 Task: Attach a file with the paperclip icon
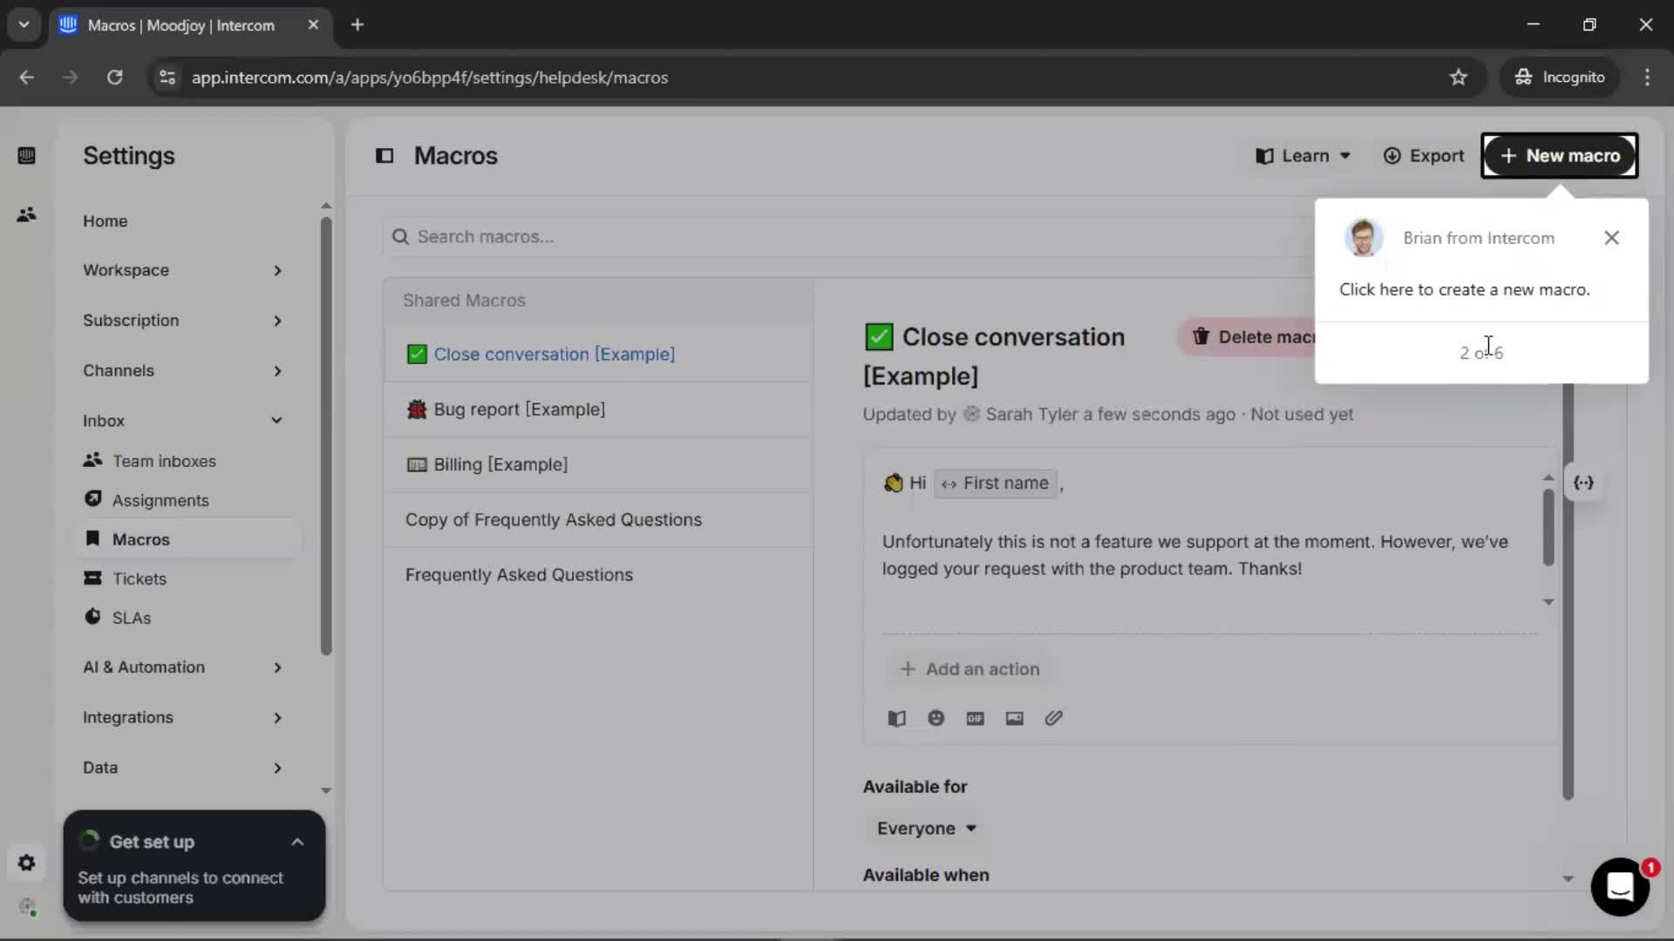[x=1053, y=719]
